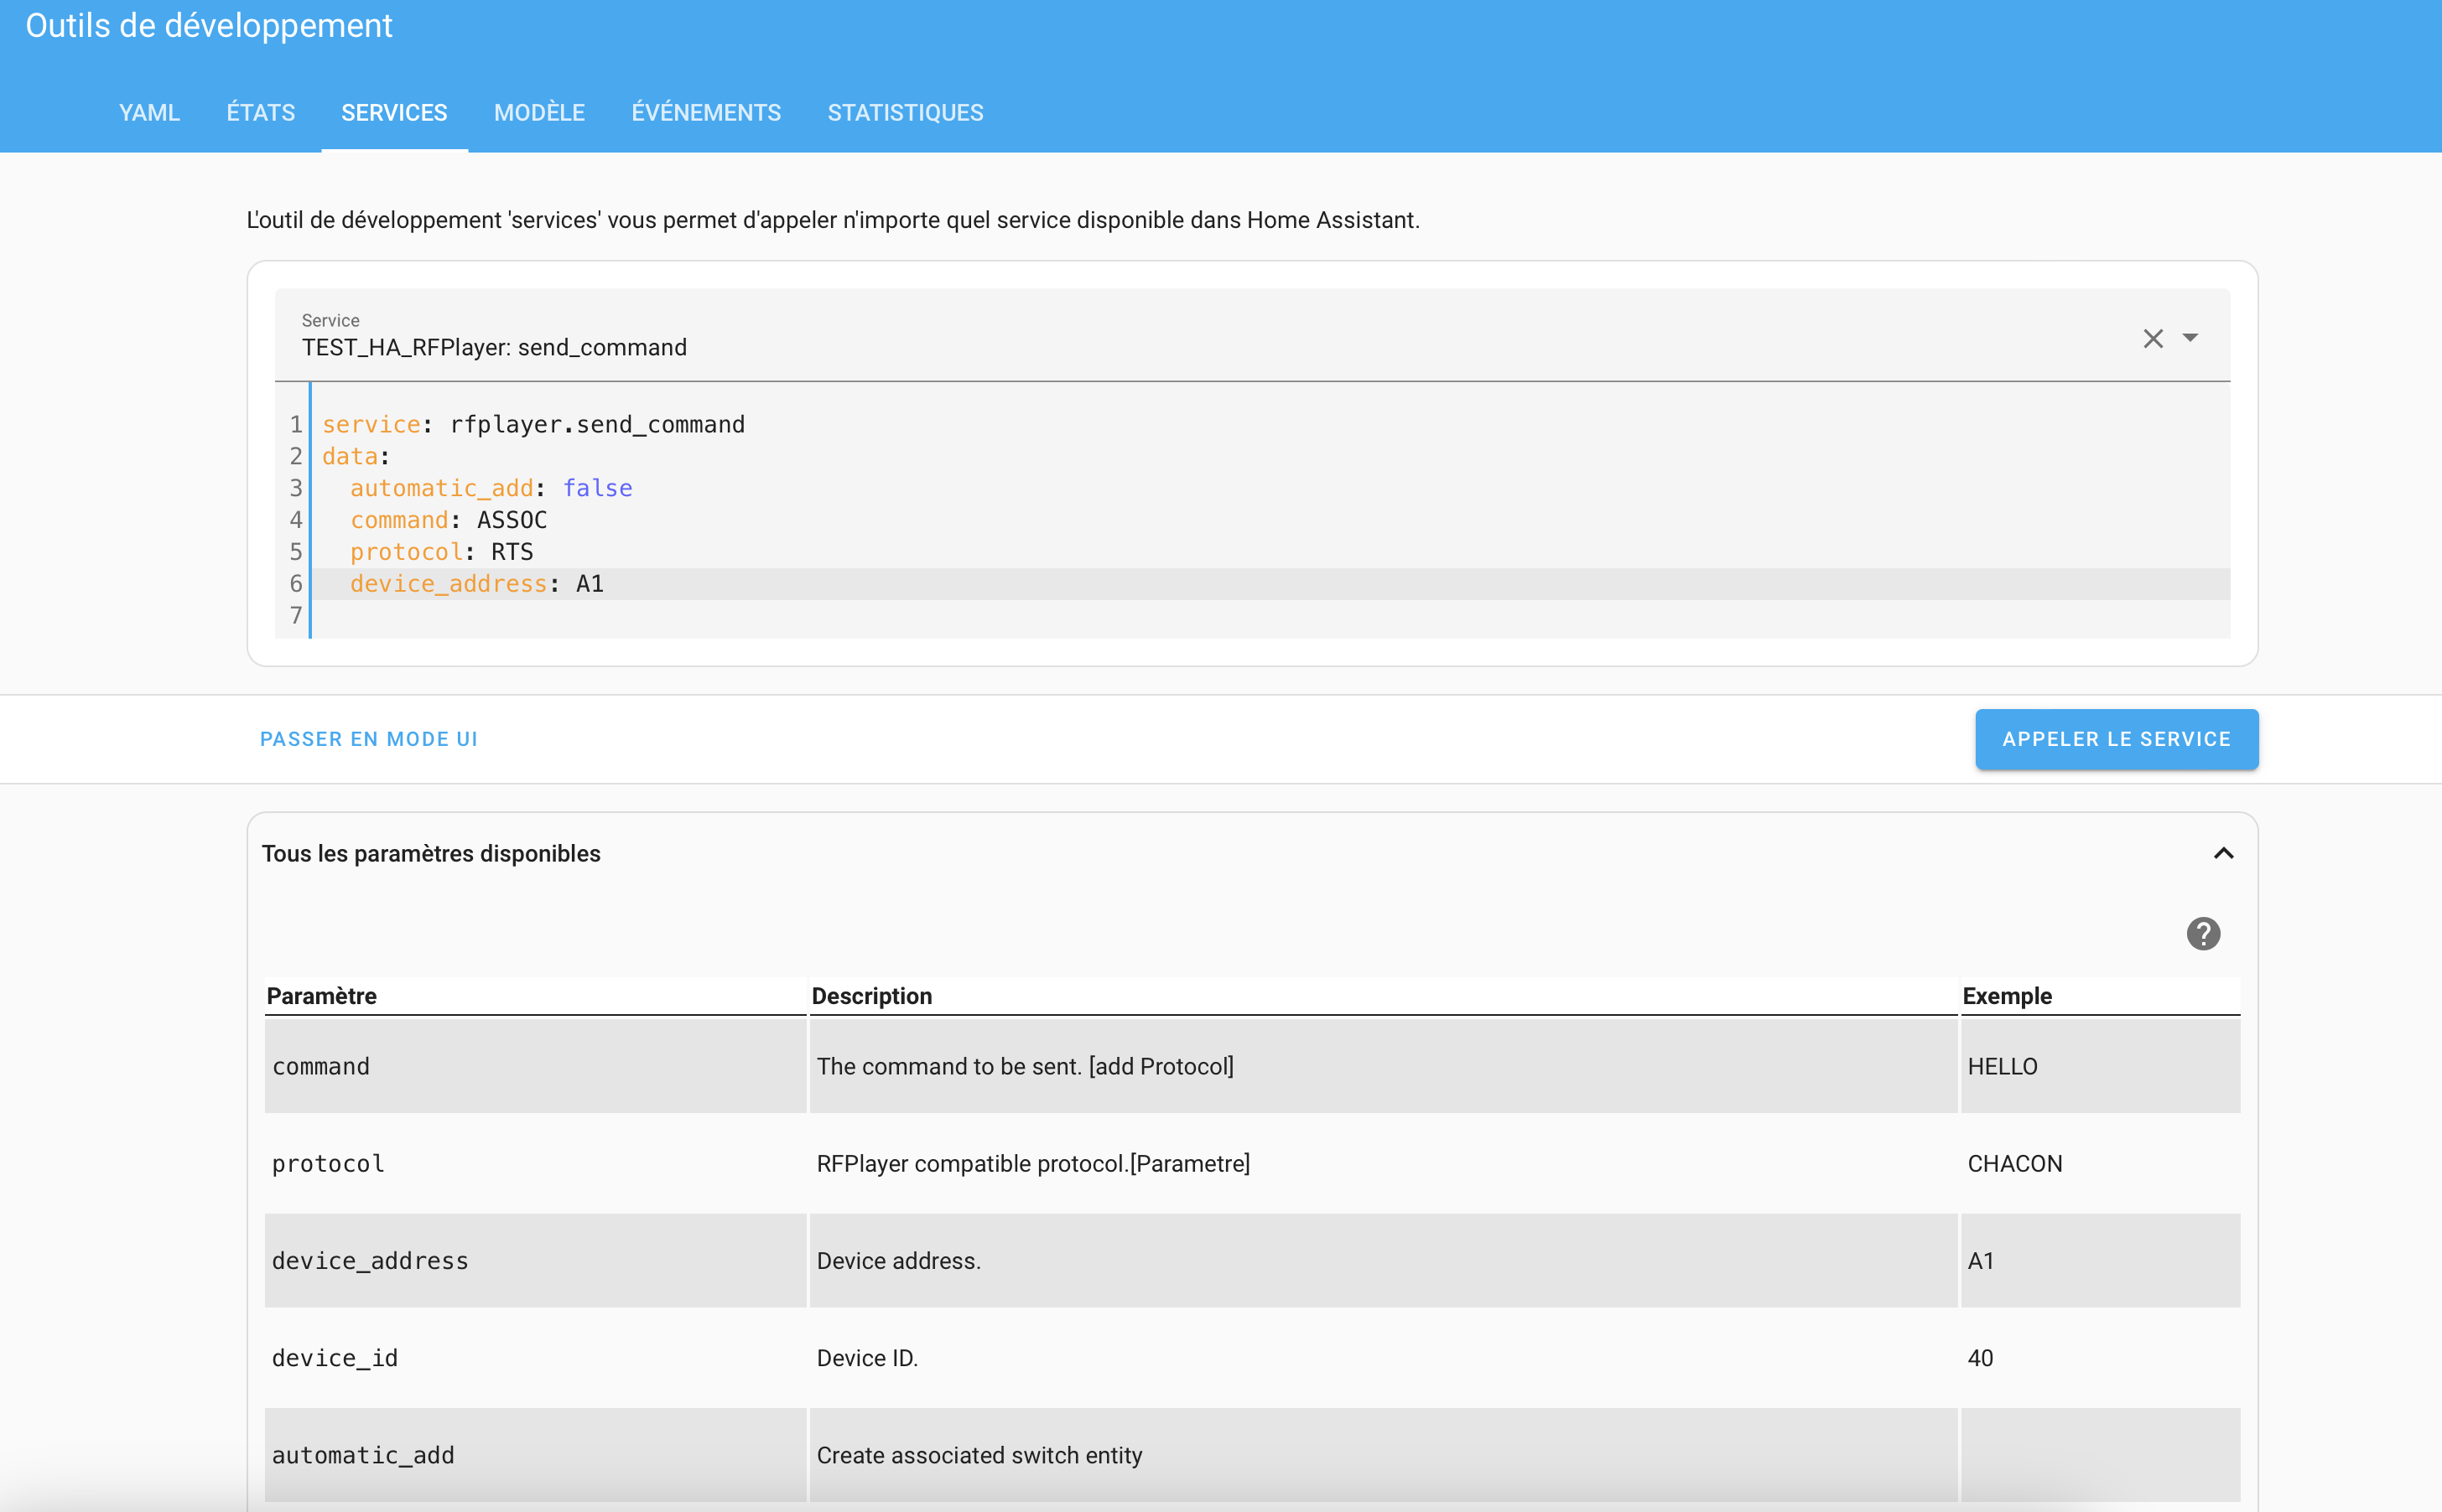Click 'Outils de développement' page title

tap(208, 25)
